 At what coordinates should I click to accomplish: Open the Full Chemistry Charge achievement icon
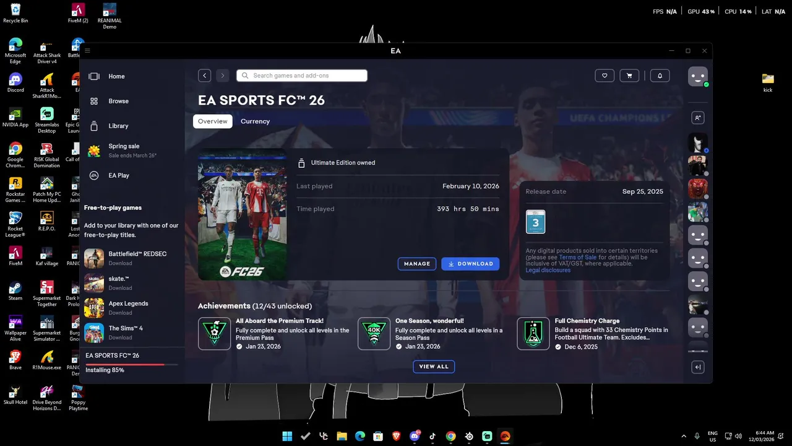[533, 334]
